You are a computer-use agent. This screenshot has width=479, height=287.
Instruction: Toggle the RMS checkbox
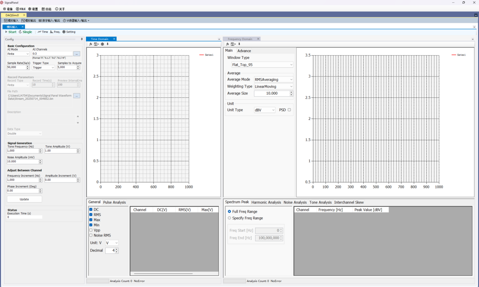(x=91, y=214)
